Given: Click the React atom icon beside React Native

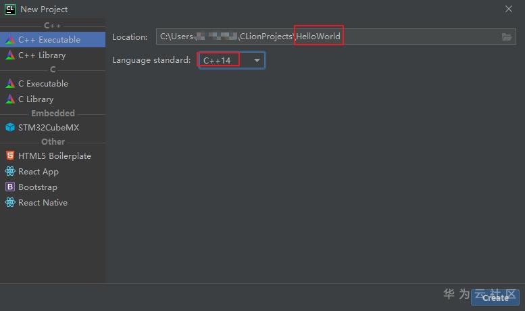Looking at the screenshot, I should tap(10, 202).
